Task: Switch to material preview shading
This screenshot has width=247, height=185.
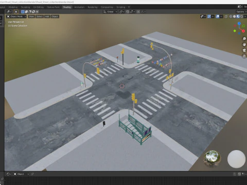Action: 238,16
